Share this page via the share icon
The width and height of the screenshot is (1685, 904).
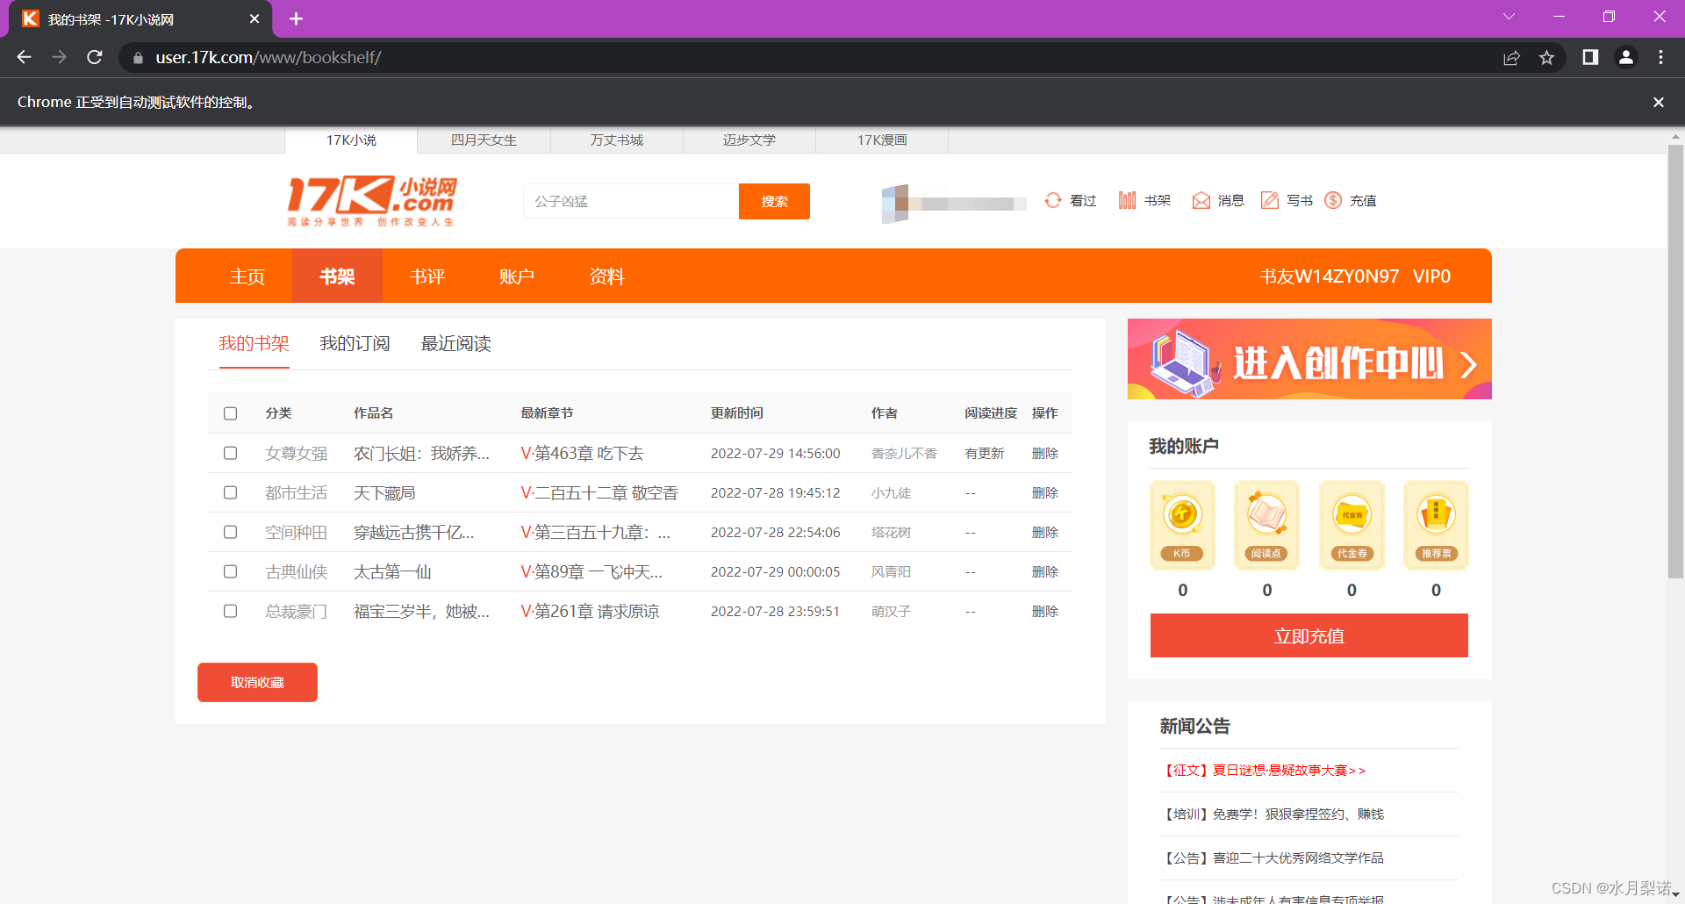[x=1511, y=57]
